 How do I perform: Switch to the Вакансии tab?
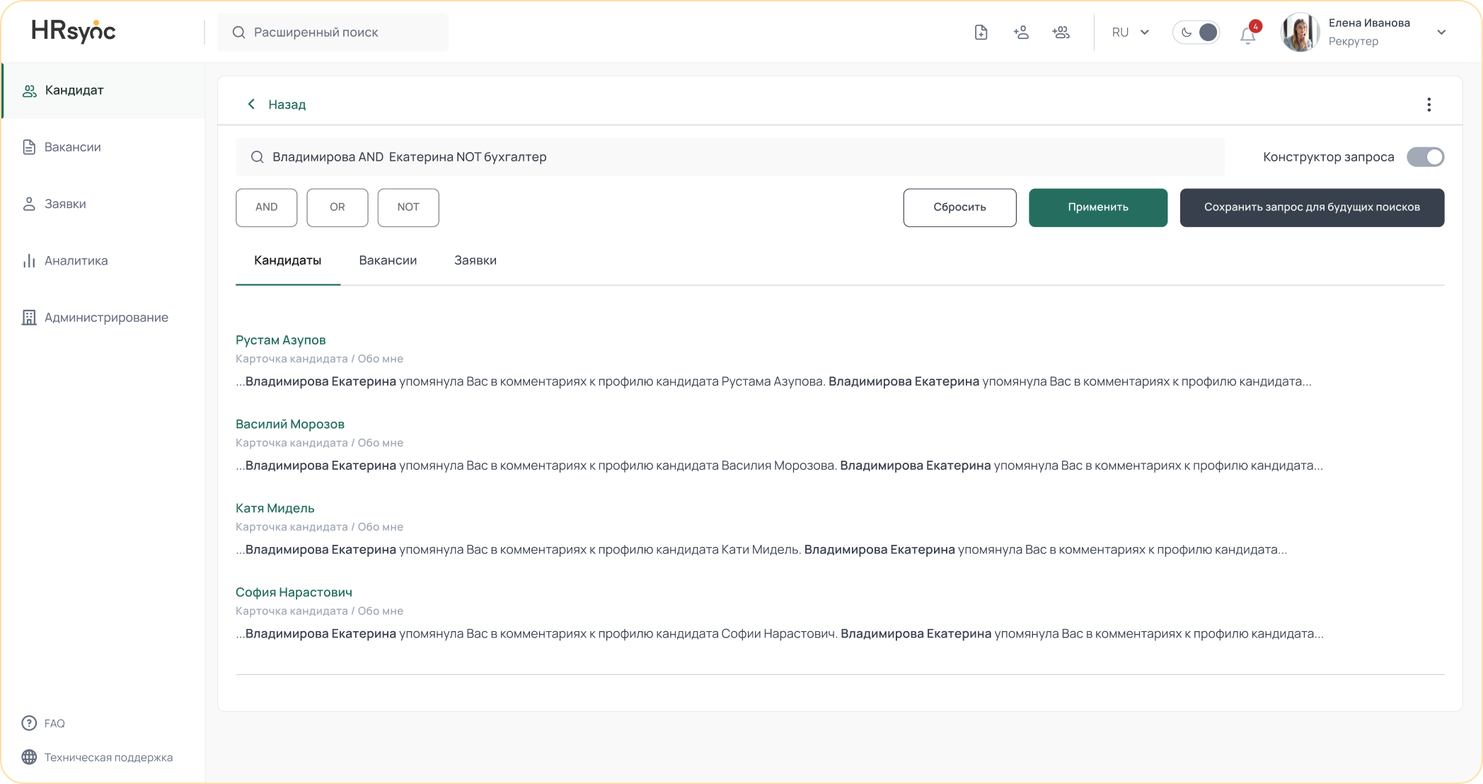coord(388,260)
